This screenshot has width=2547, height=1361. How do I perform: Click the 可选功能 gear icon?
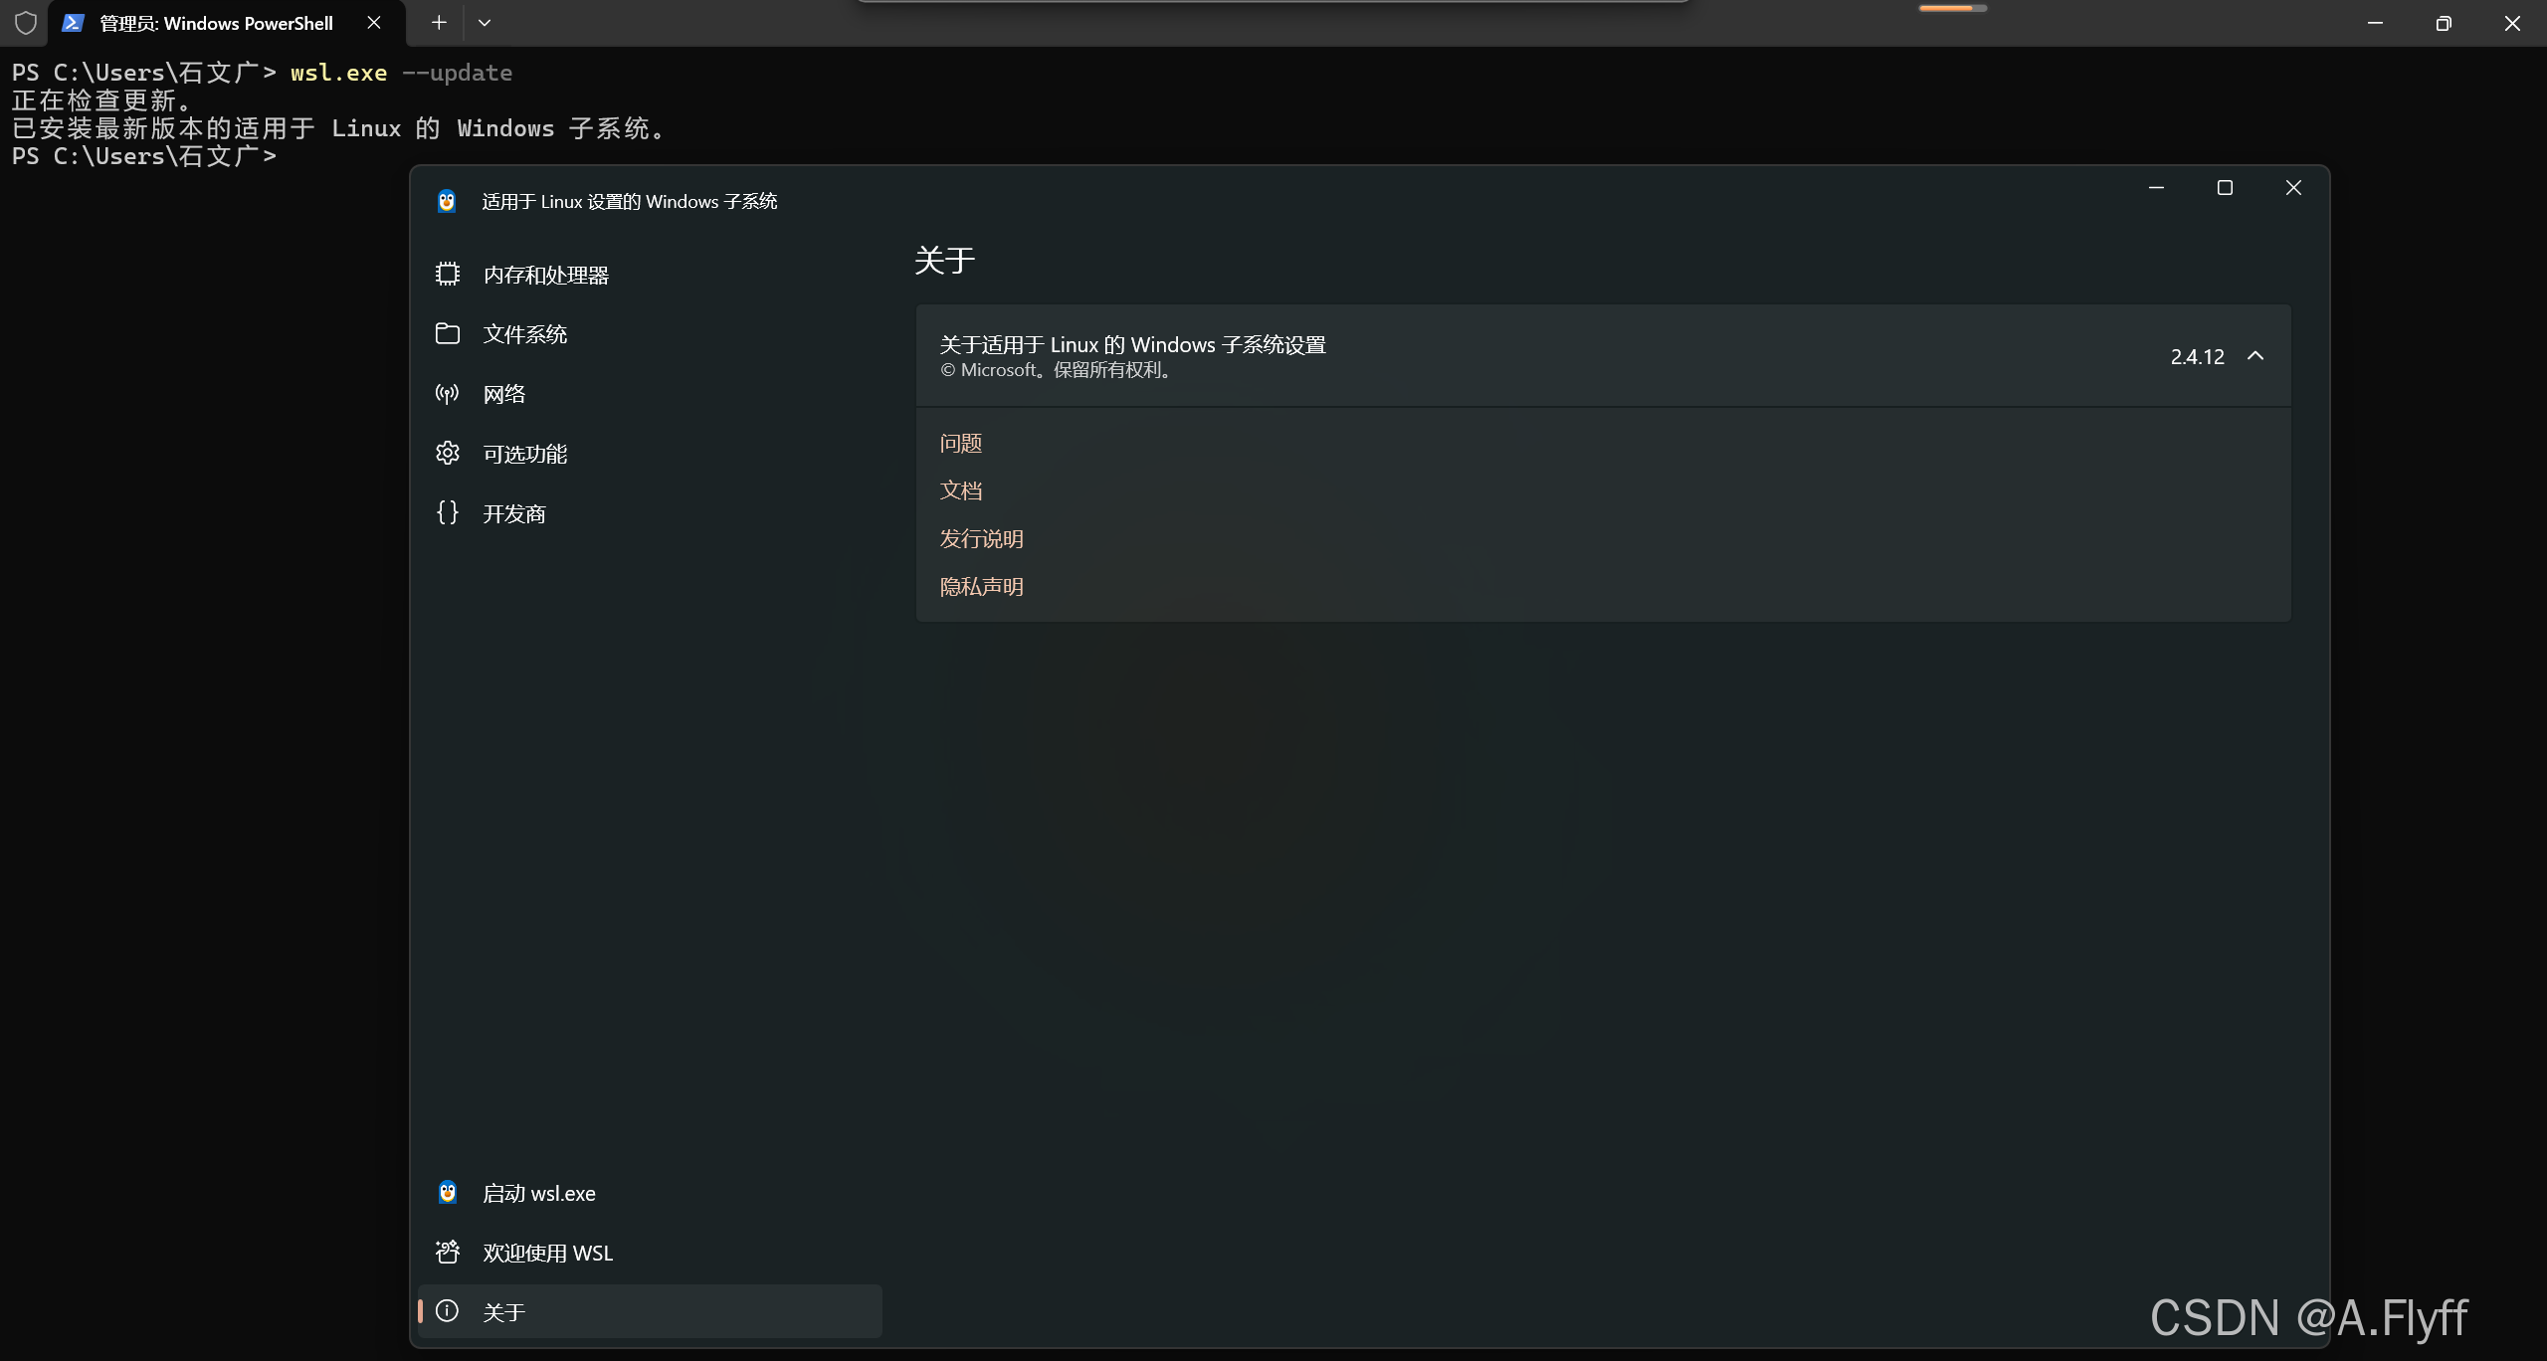click(x=448, y=454)
